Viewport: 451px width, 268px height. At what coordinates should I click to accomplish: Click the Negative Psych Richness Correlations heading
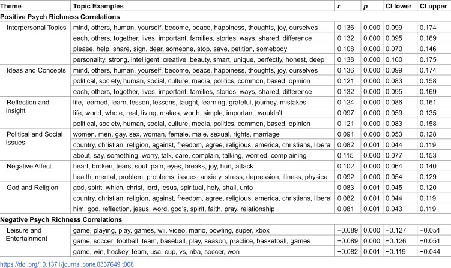click(x=61, y=220)
